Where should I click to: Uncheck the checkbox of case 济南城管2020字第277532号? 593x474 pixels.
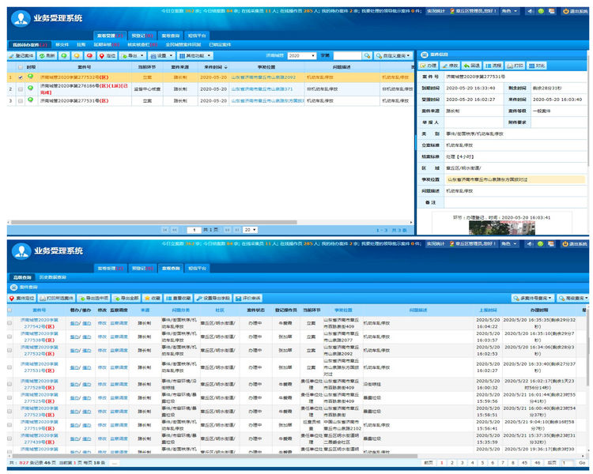(x=21, y=77)
